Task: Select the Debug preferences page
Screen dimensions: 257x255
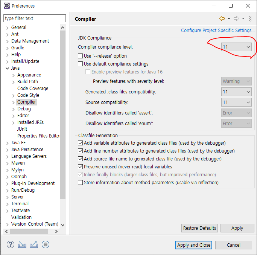Action: [24, 109]
